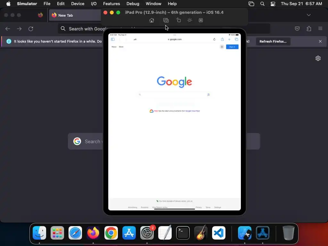Click the rightmost Simulator toolbar icon

click(x=201, y=20)
